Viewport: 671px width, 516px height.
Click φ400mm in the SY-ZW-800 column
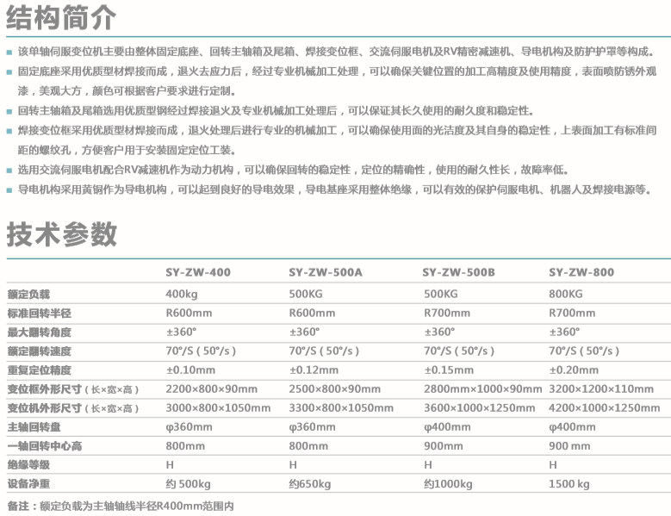pyautogui.click(x=572, y=427)
